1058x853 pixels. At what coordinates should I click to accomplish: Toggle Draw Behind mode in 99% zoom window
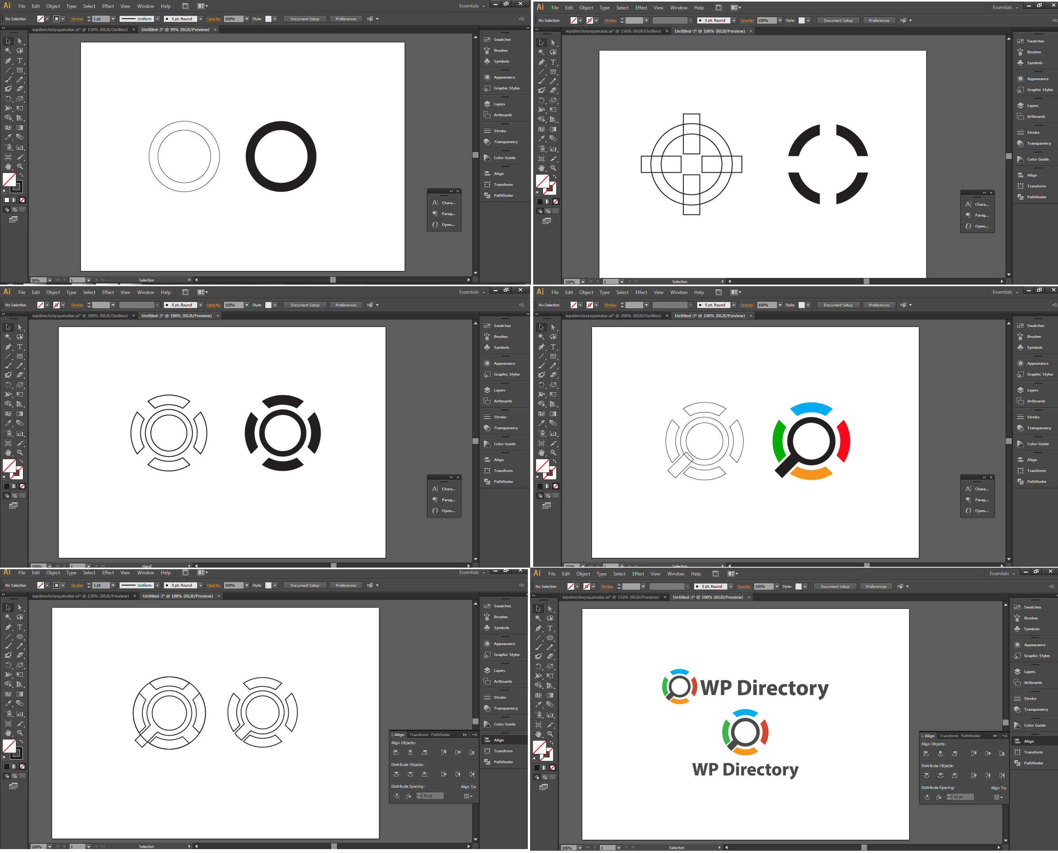(14, 210)
